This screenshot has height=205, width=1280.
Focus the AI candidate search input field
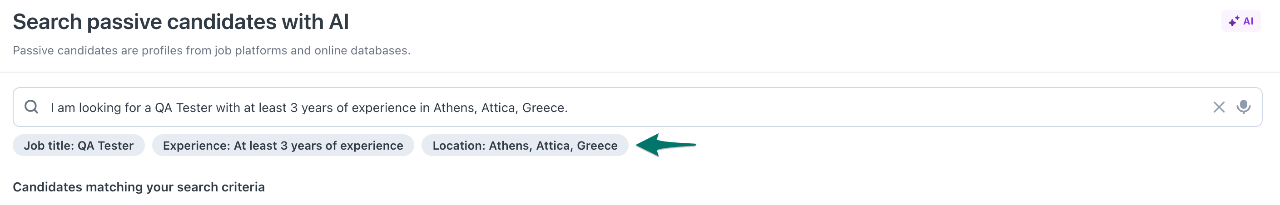pyautogui.click(x=637, y=107)
